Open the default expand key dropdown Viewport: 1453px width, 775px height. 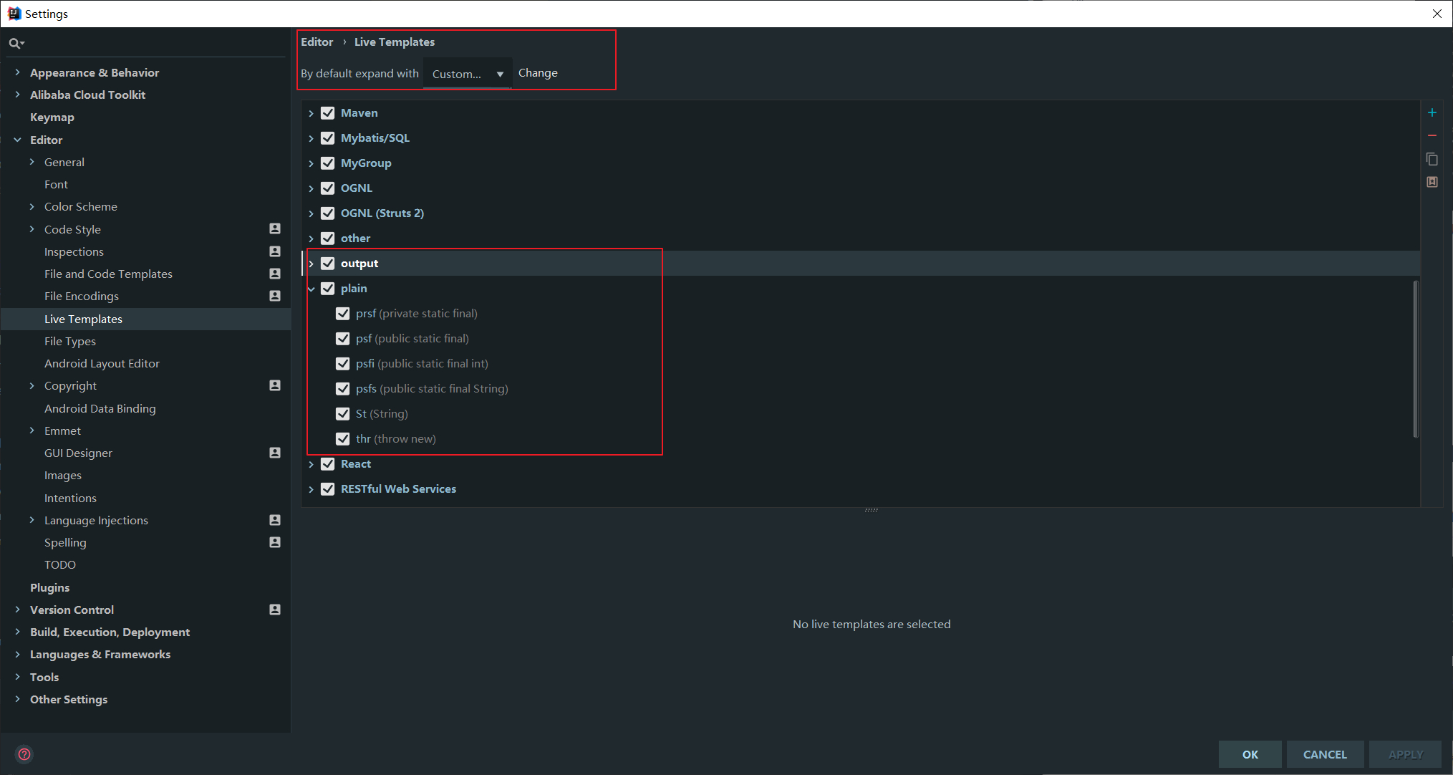[x=468, y=74]
